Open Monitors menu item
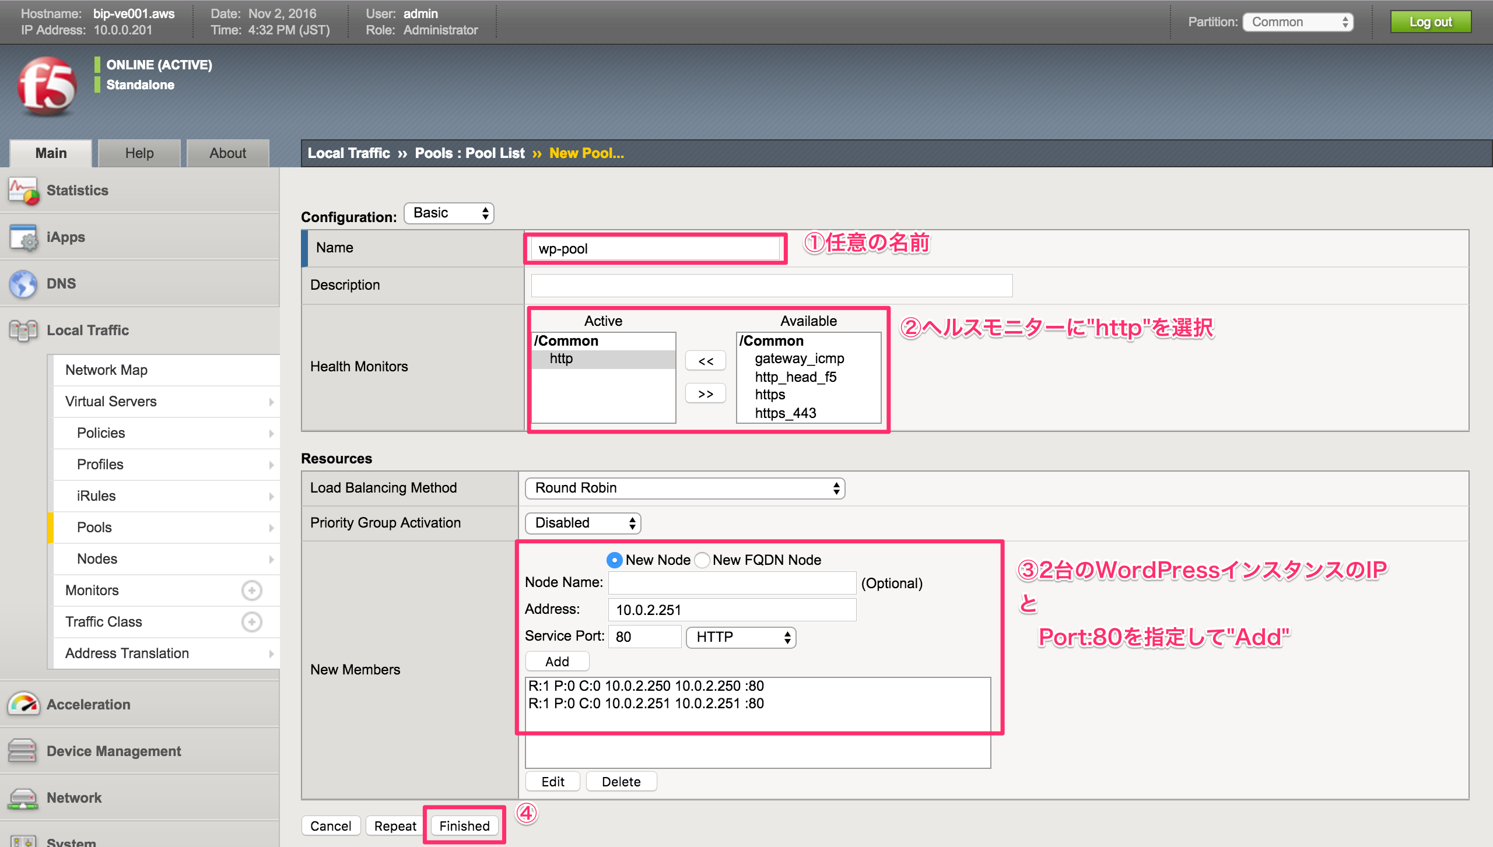 pos(92,591)
